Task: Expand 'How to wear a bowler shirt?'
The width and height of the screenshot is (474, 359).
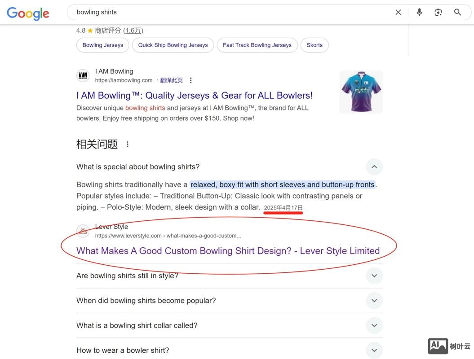Action: pyautogui.click(x=374, y=350)
